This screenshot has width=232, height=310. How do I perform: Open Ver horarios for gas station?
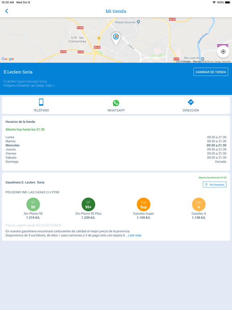215,184
